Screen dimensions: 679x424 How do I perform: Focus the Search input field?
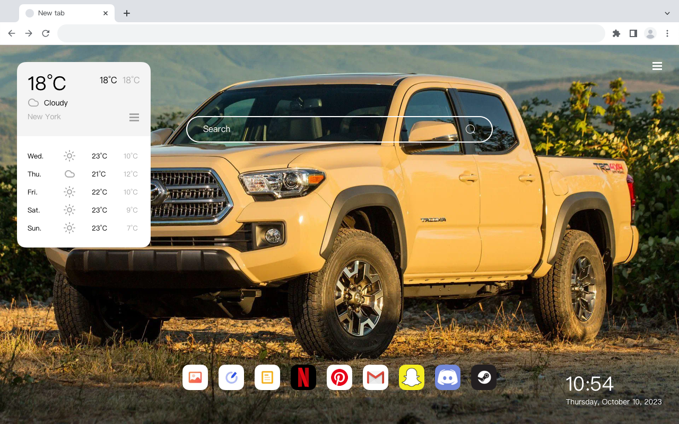(339, 129)
